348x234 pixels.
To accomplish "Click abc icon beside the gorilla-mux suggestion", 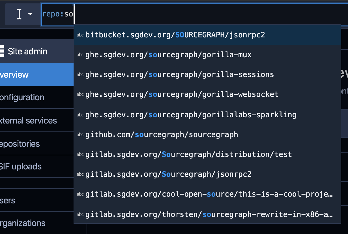I will (x=80, y=55).
